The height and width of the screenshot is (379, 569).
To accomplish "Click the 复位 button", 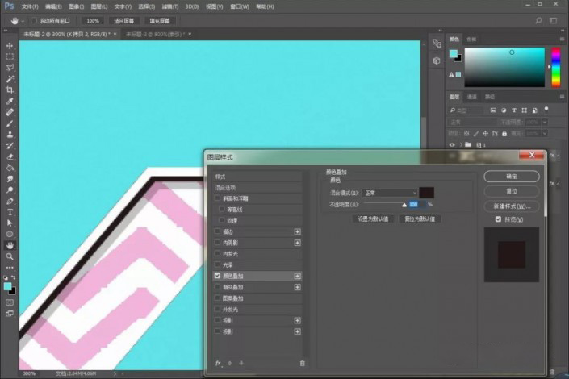I will pyautogui.click(x=512, y=191).
